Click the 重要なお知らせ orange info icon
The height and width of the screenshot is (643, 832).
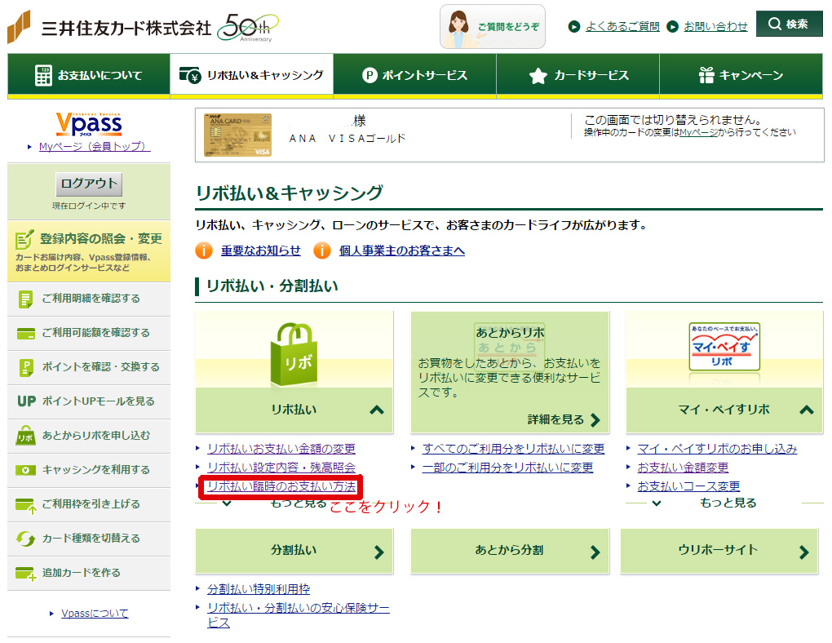[204, 251]
